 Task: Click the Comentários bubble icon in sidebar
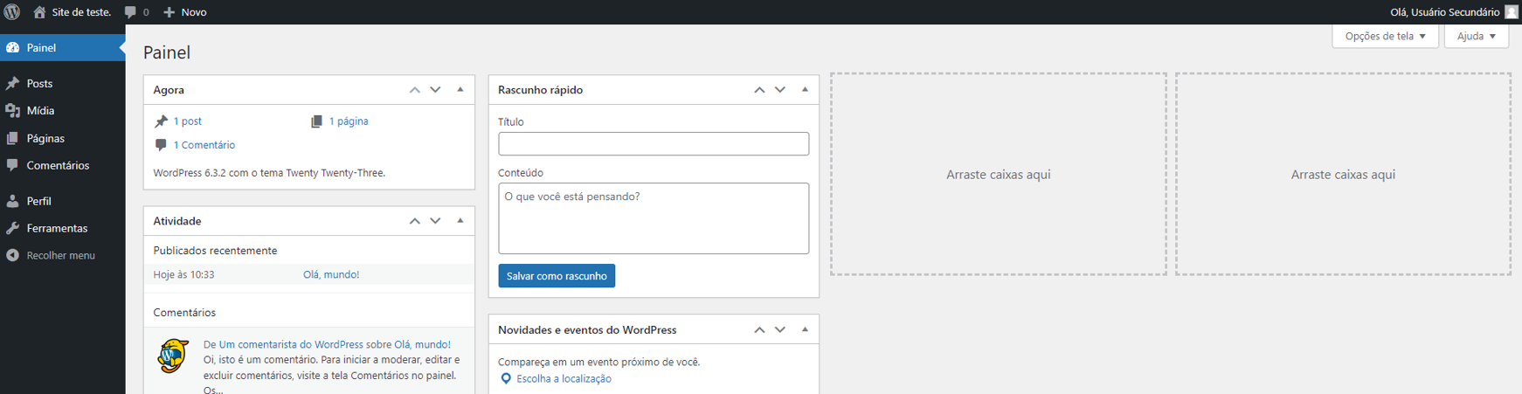click(13, 165)
